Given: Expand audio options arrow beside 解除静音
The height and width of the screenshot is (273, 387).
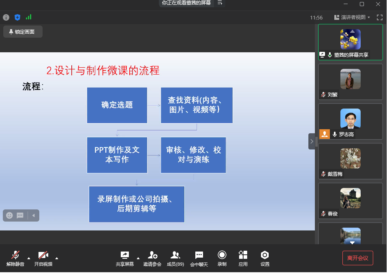Looking at the screenshot, I should pos(28,258).
